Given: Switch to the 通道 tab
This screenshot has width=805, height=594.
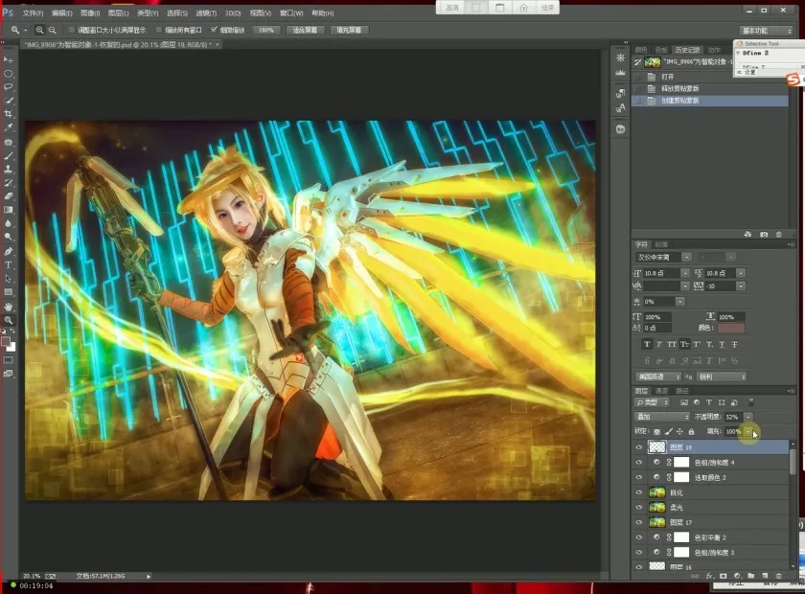Looking at the screenshot, I should [x=662, y=391].
